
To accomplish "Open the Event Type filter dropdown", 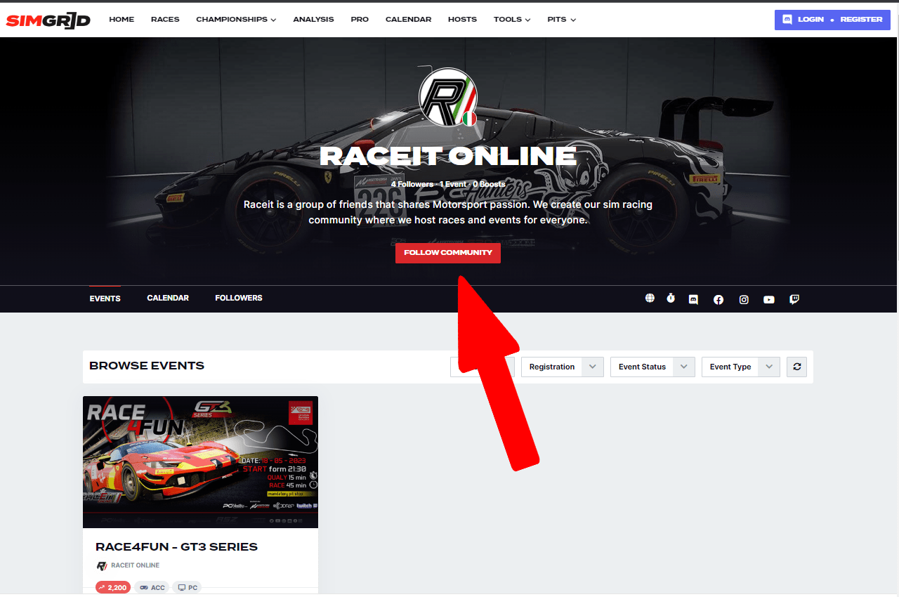I will (741, 367).
